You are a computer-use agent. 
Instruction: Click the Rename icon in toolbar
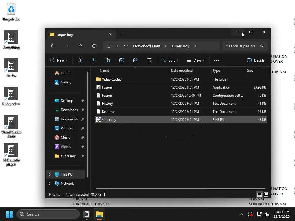click(x=122, y=60)
